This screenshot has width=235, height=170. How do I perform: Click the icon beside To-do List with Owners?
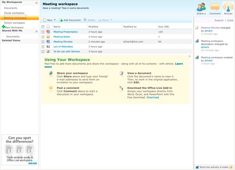click(x=48, y=51)
